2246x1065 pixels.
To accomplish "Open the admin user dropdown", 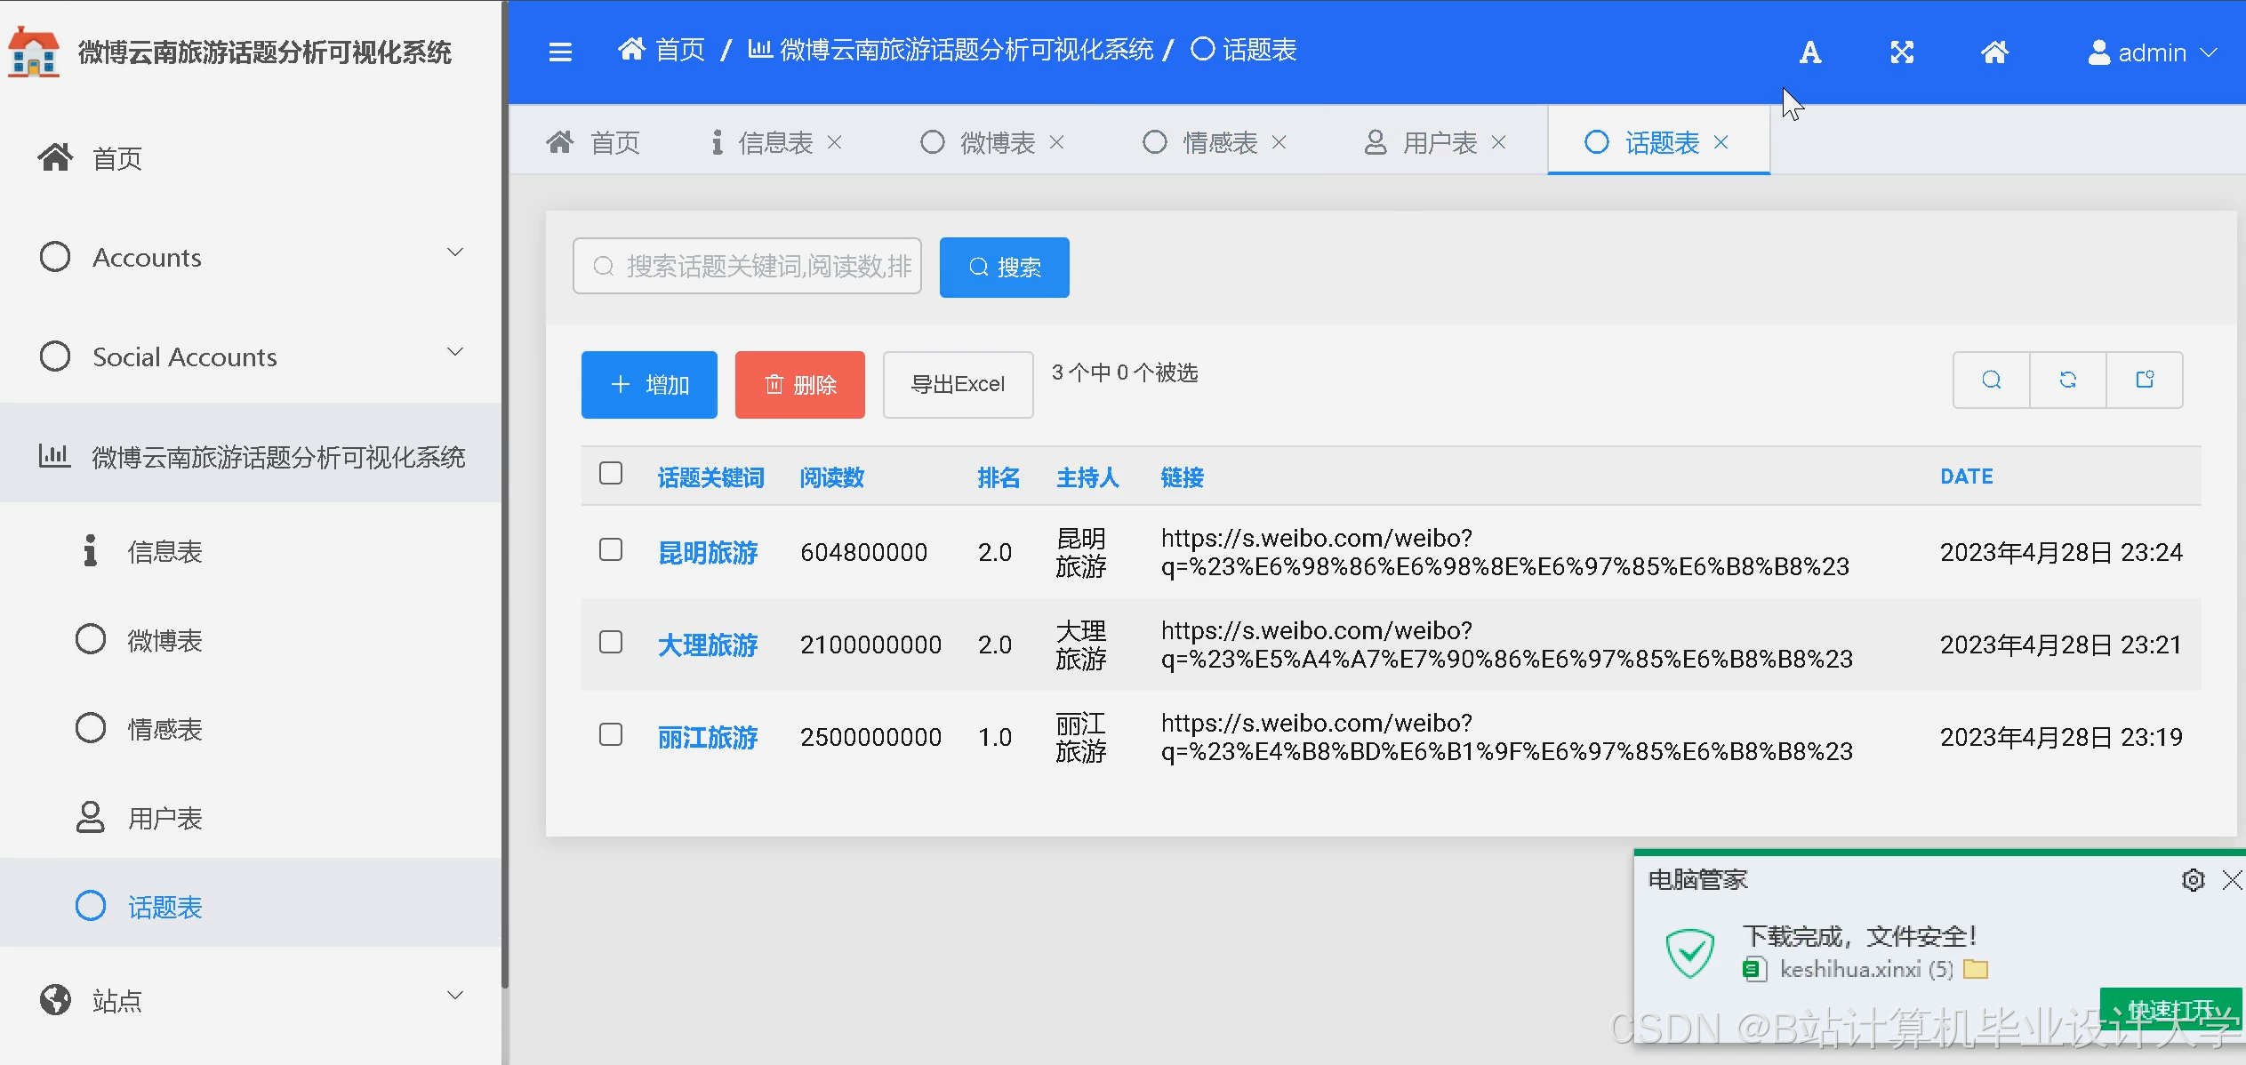I will pyautogui.click(x=2152, y=52).
